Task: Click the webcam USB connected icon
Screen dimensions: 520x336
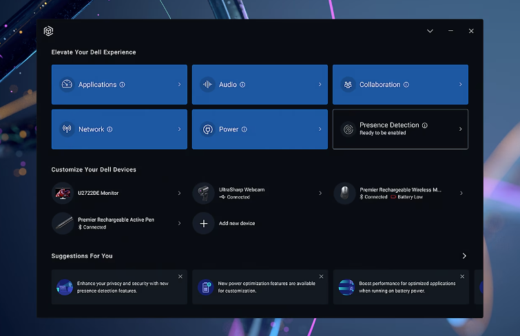Action: point(222,197)
